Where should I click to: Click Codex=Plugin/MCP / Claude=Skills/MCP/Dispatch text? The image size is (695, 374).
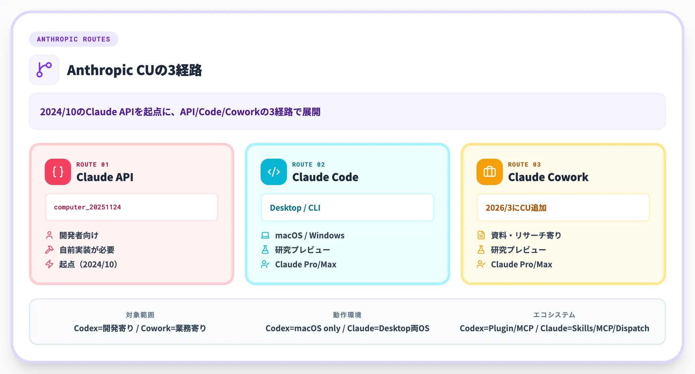[554, 328]
